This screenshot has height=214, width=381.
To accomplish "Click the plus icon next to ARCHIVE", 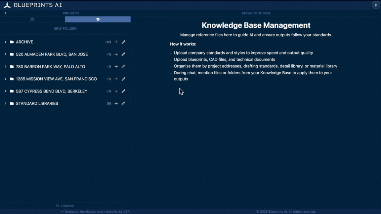I will click(x=116, y=42).
